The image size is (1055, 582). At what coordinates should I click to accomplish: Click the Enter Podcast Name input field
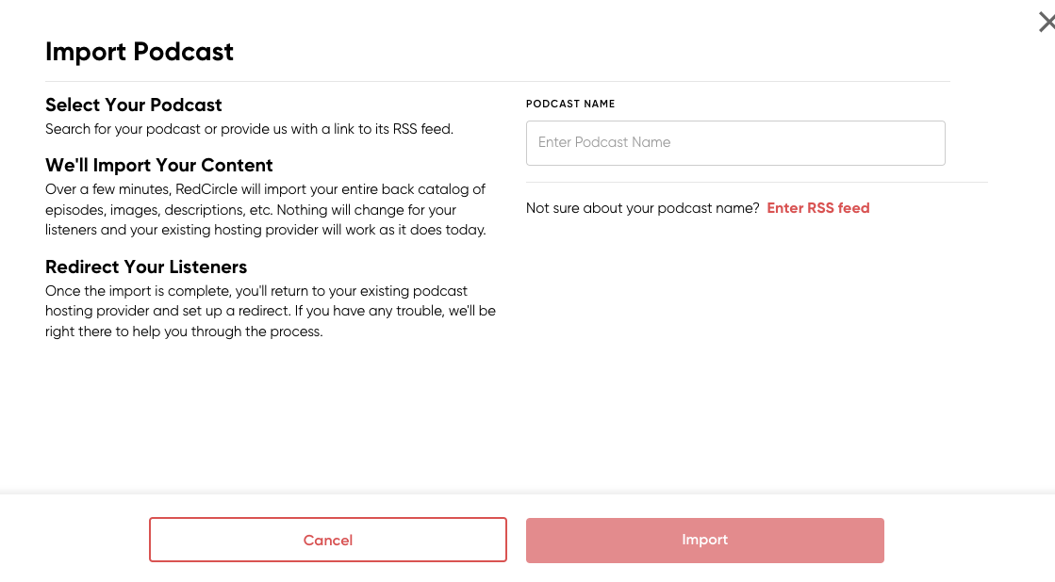[x=735, y=143]
